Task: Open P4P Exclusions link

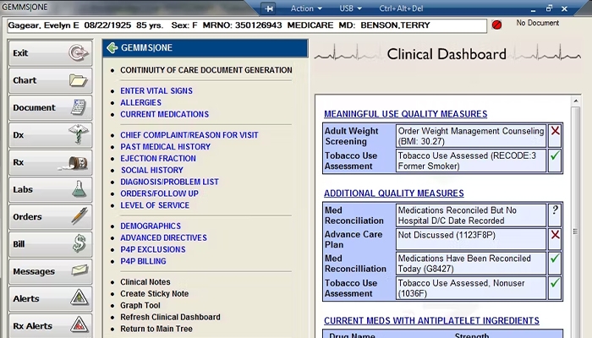Action: pos(153,249)
